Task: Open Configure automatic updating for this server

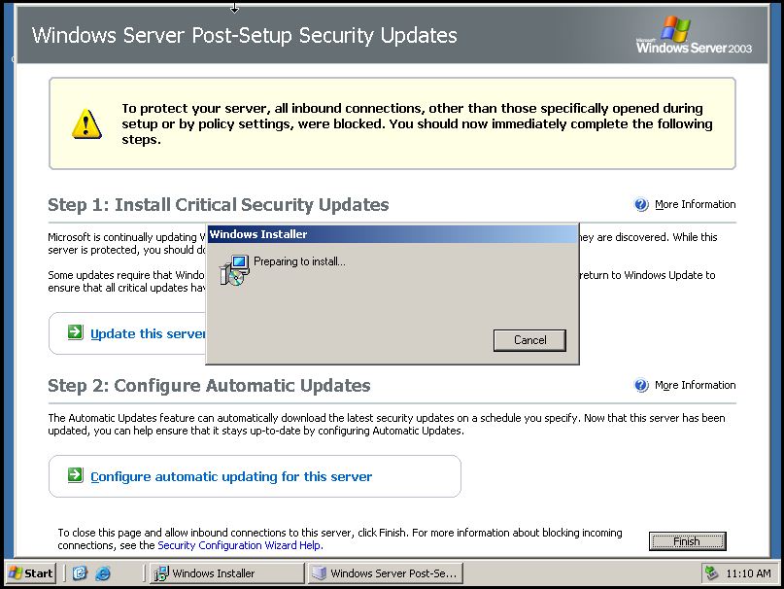Action: (x=231, y=476)
